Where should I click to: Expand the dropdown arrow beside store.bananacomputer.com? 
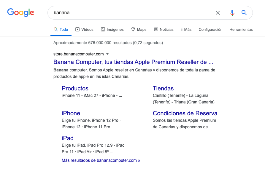tap(107, 54)
